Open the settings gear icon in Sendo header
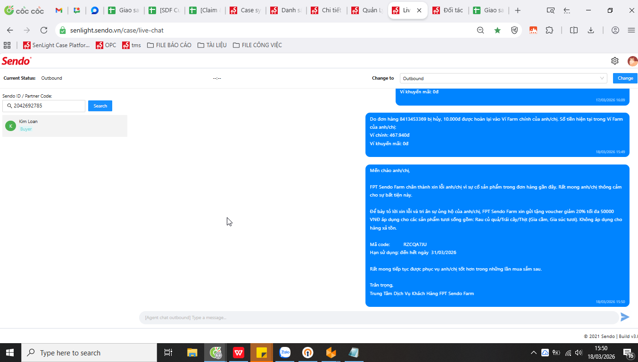This screenshot has width=638, height=362. pos(614,61)
